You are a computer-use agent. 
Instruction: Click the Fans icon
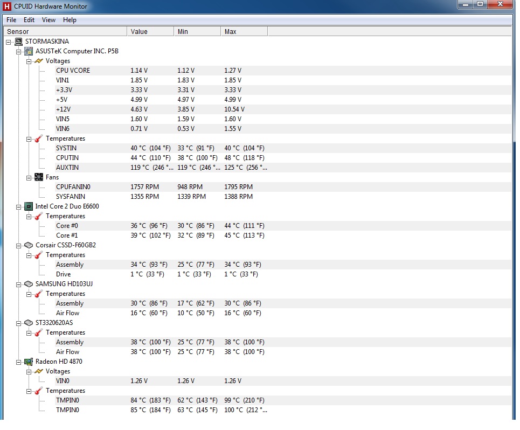(x=39, y=177)
